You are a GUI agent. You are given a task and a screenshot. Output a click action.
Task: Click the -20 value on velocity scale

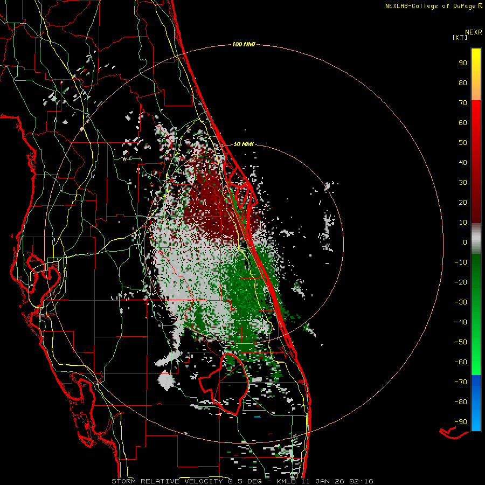461,282
